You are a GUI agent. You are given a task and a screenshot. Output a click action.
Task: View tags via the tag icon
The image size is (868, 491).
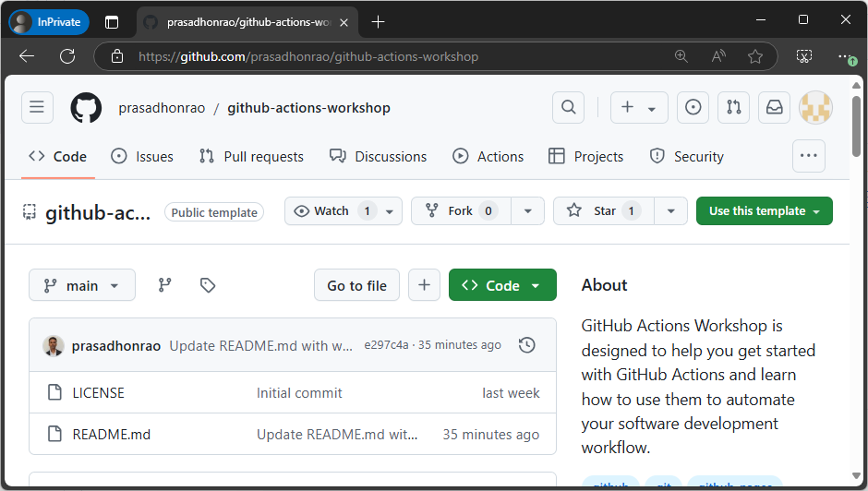(x=208, y=285)
